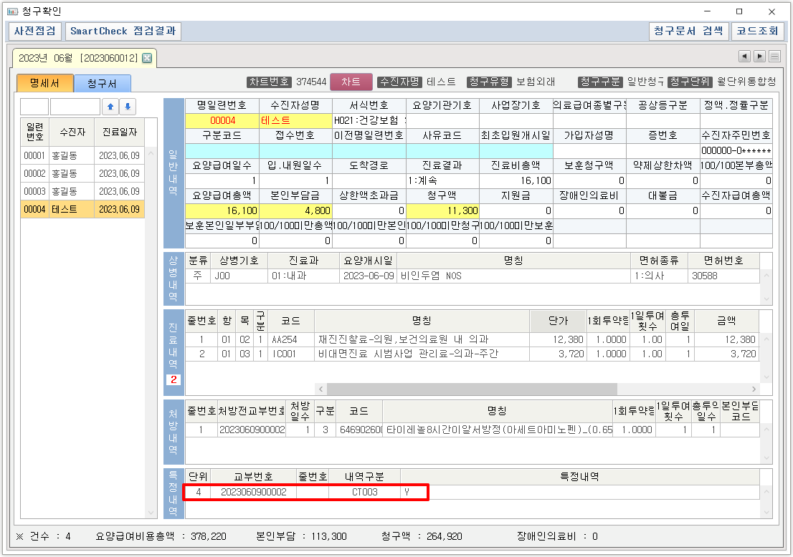Open SmartCheck 점검결과
Image resolution: width=793 pixels, height=557 pixels.
123,32
